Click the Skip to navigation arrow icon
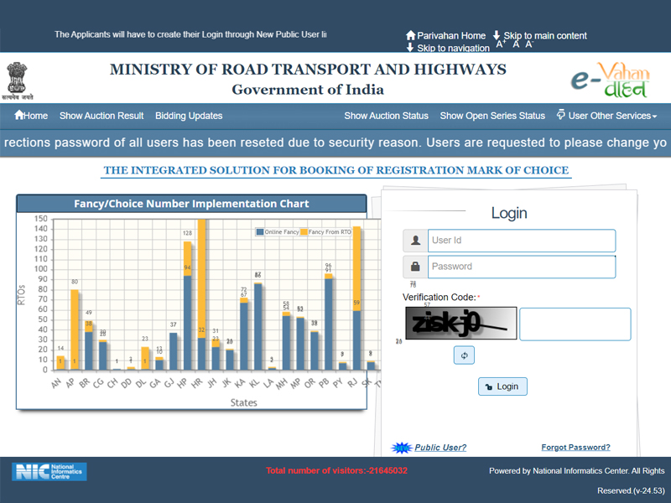This screenshot has height=503, width=671. pos(410,48)
